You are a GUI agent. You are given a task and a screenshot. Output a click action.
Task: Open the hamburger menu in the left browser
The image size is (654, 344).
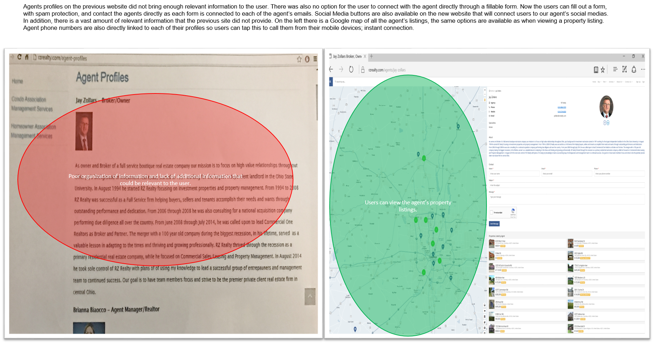[315, 59]
